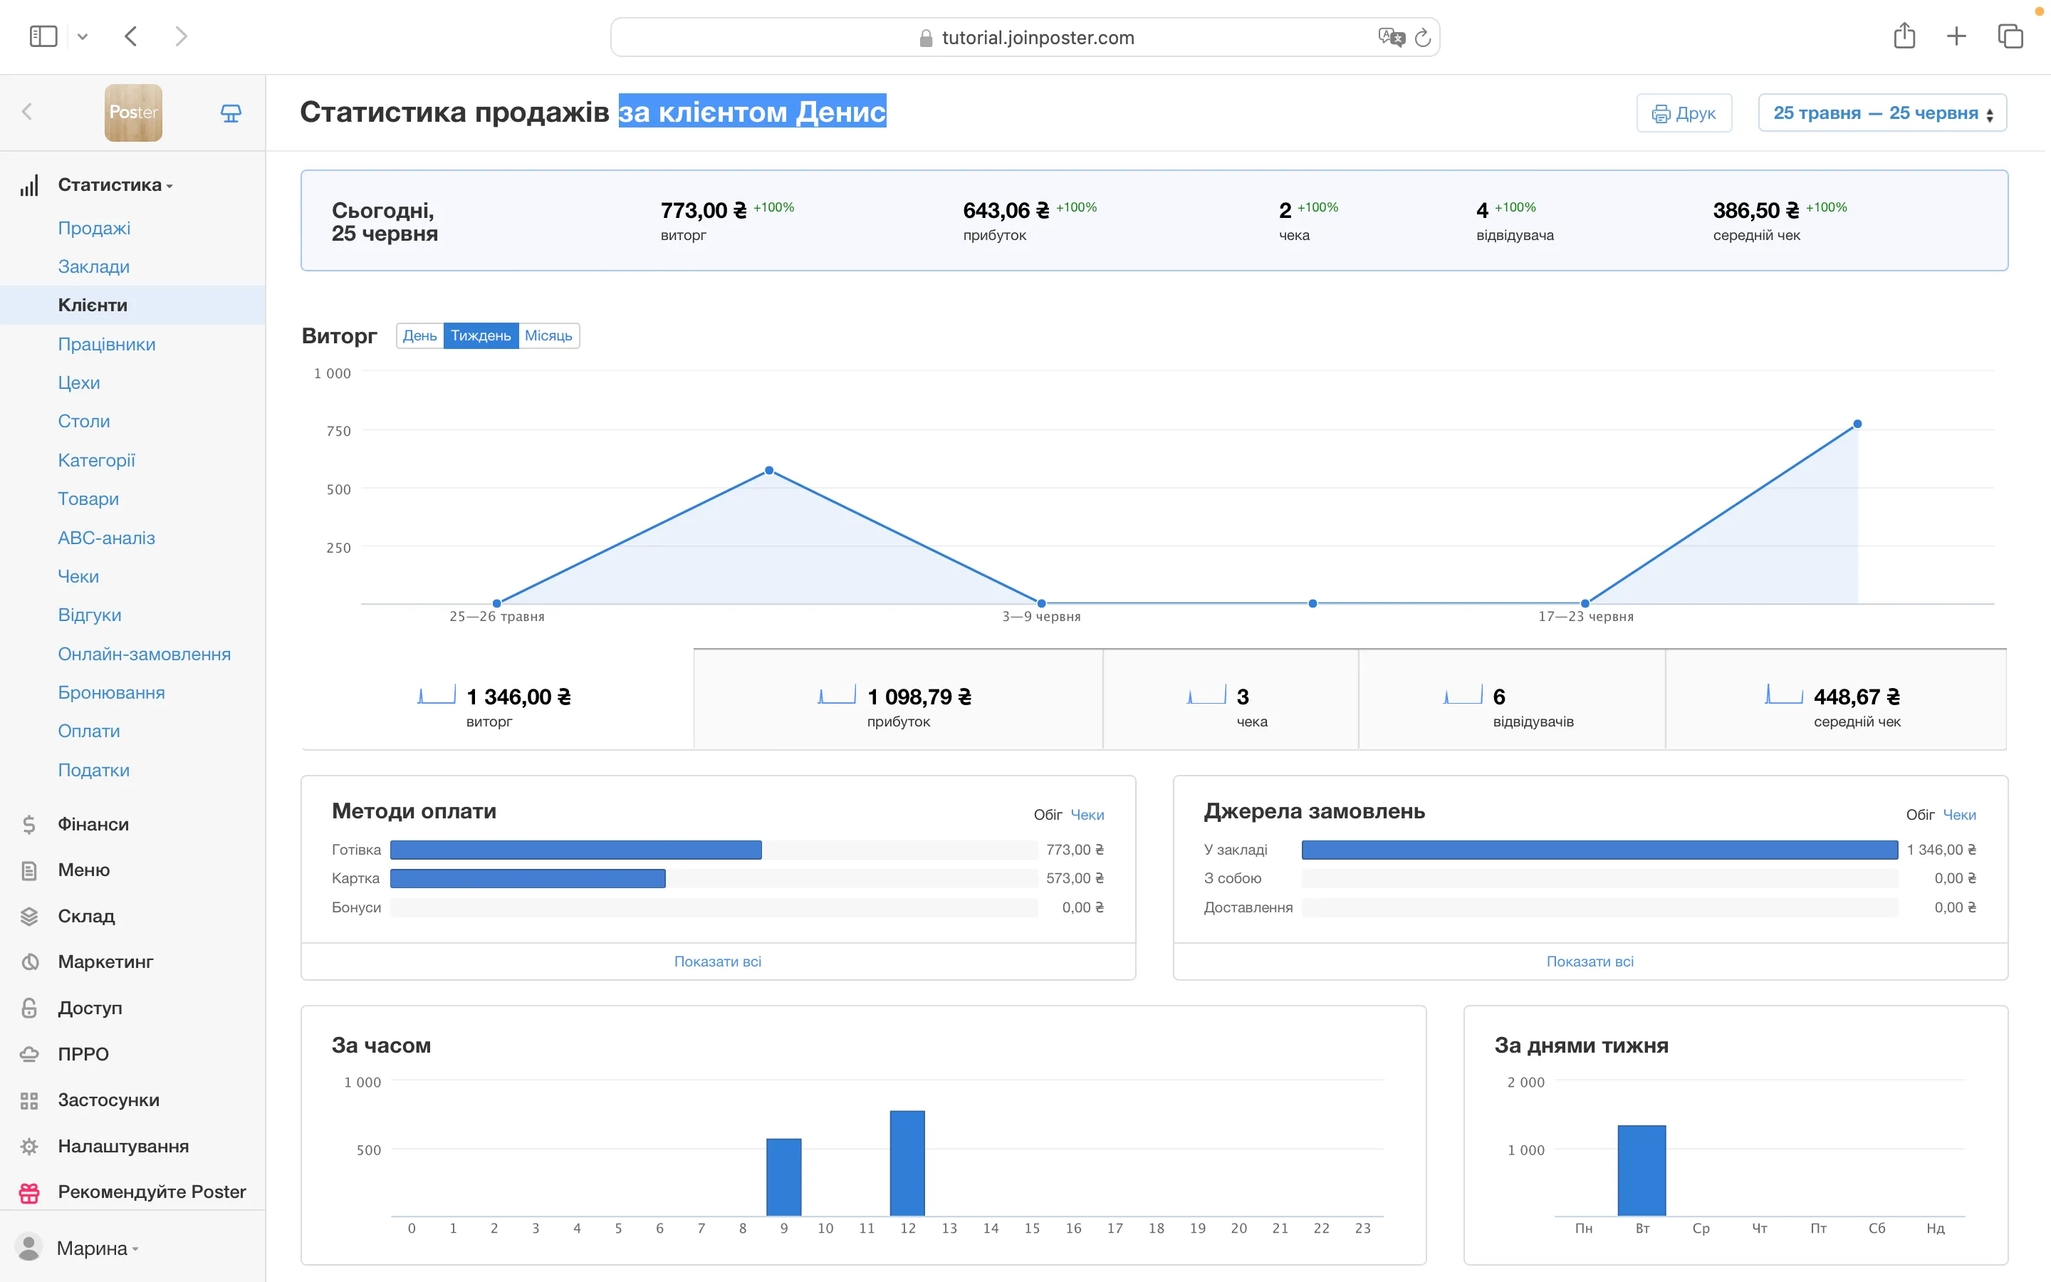The width and height of the screenshot is (2051, 1282).
Task: Switch revenue chart to День
Action: (419, 335)
